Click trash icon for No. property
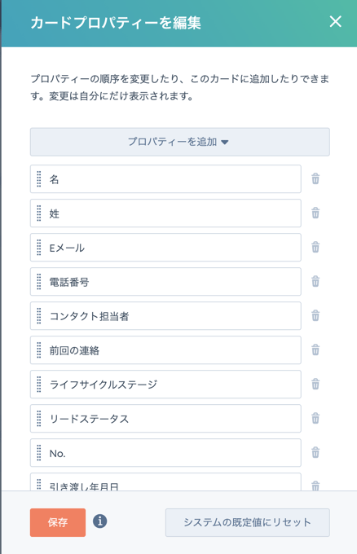 coord(315,453)
